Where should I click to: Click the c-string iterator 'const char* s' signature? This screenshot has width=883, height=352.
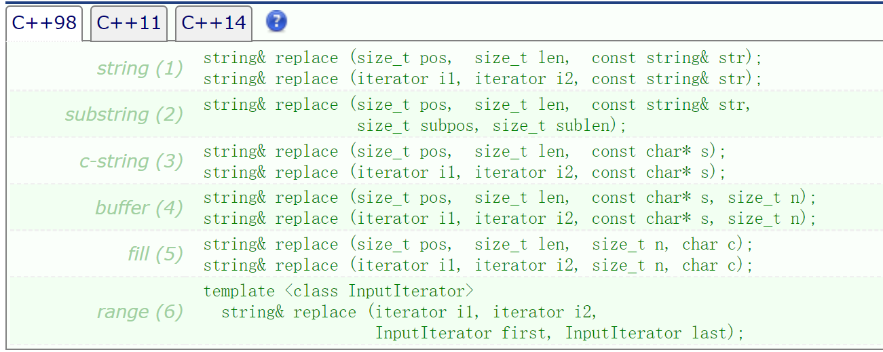(464, 173)
